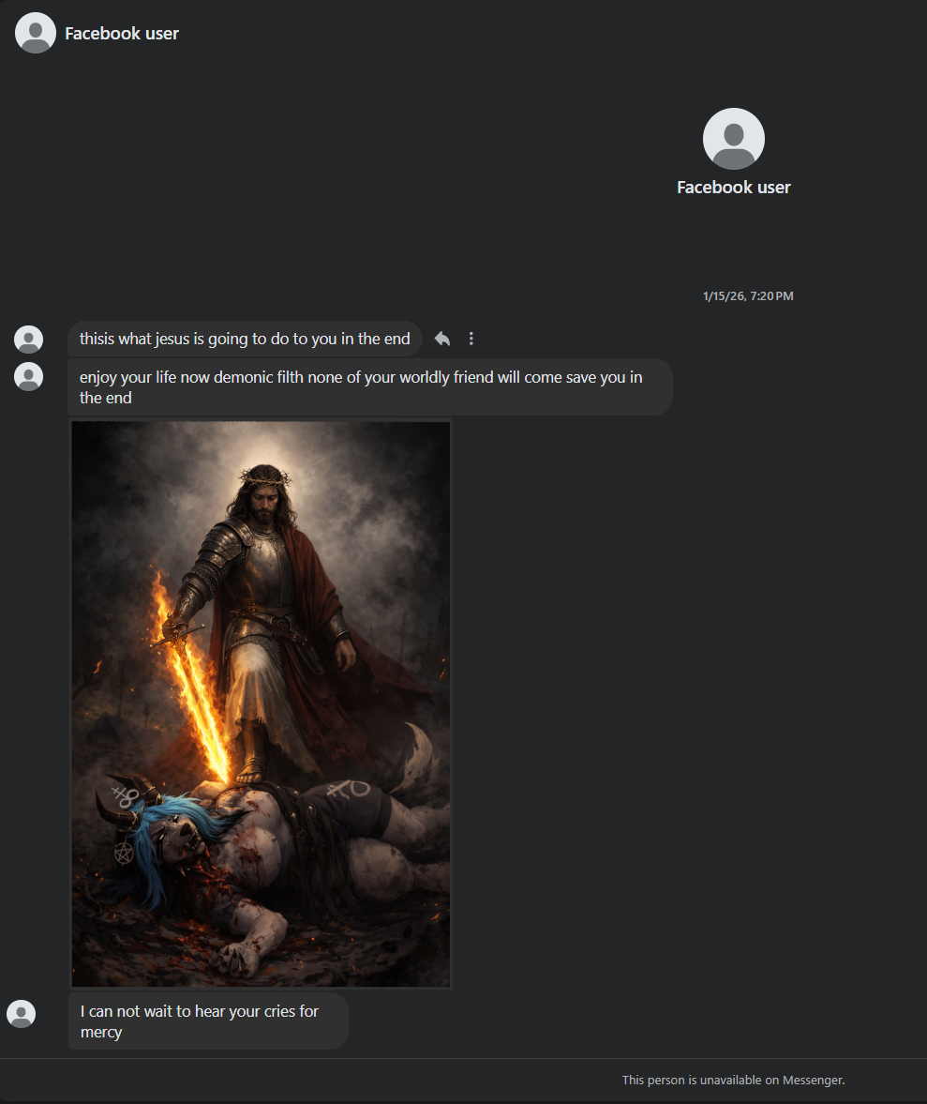The width and height of the screenshot is (927, 1104).
Task: Click sender avatar next to "thisis what jesus" message
Action: [x=29, y=340]
